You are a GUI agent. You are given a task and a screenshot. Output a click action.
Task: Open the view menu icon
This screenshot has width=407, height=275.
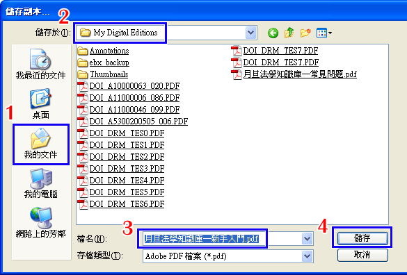(x=324, y=33)
